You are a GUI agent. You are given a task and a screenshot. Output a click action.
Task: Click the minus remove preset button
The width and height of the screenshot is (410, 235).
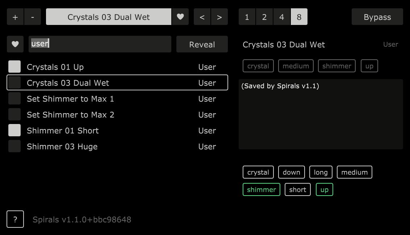(x=33, y=17)
